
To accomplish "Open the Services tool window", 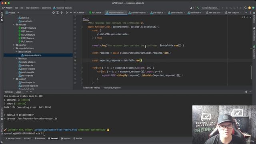I will pyautogui.click(x=66, y=138).
